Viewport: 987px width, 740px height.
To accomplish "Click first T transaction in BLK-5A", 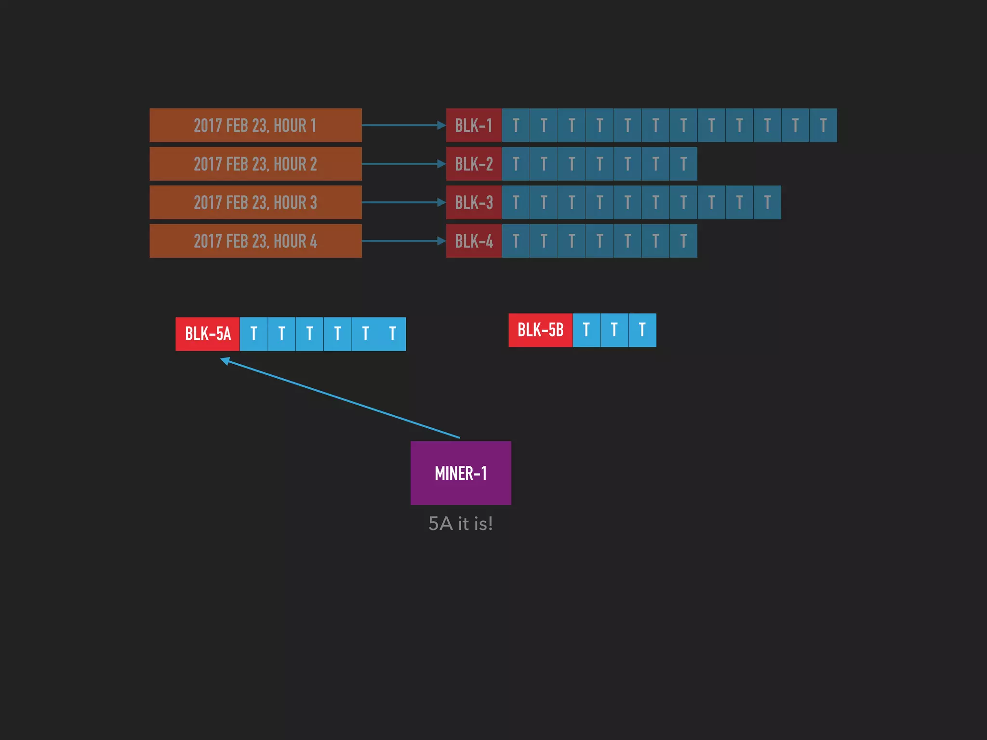I will (253, 334).
